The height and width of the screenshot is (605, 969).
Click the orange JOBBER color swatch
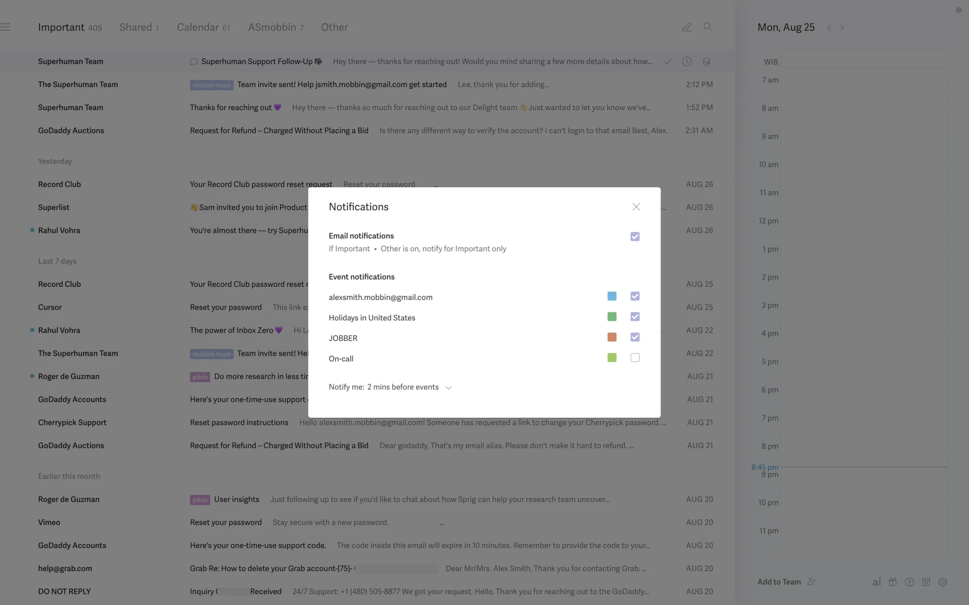click(612, 337)
